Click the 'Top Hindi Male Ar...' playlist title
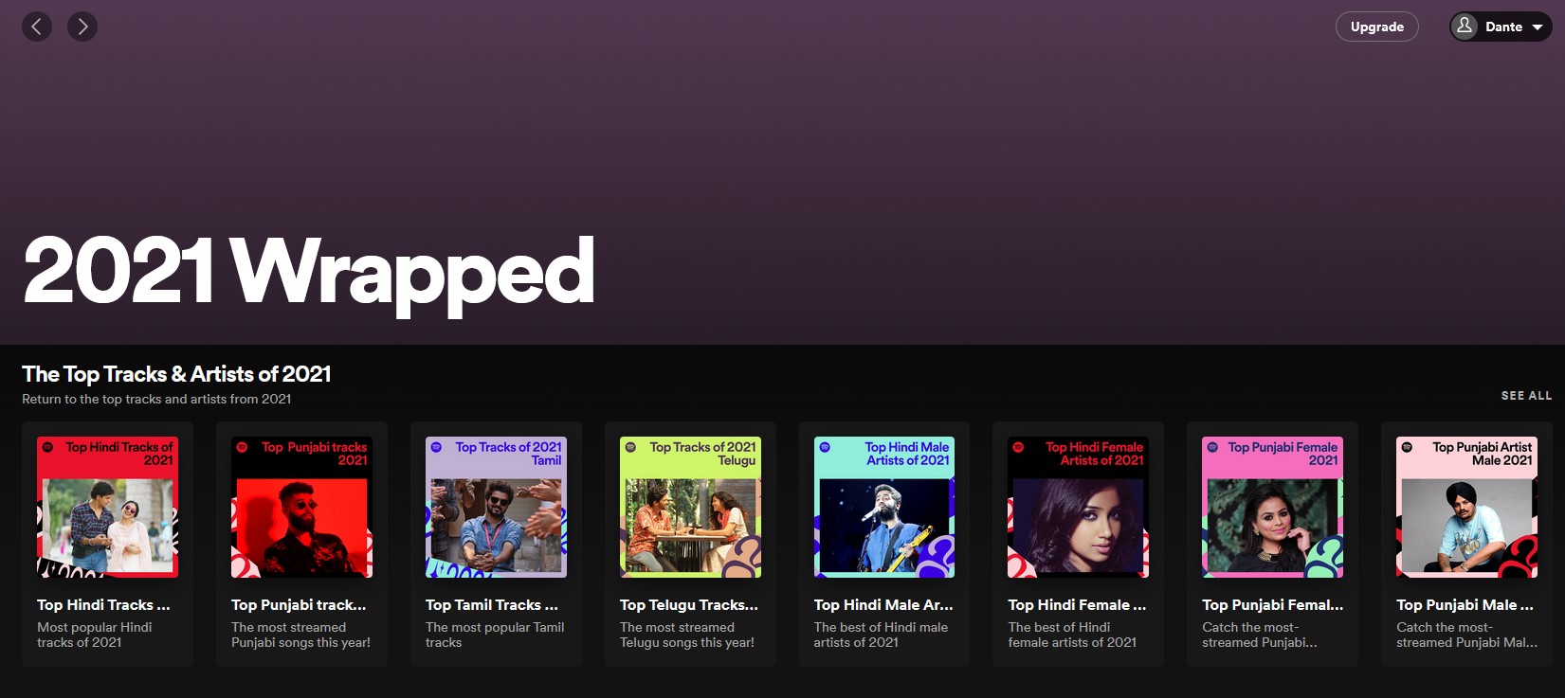 [x=883, y=604]
